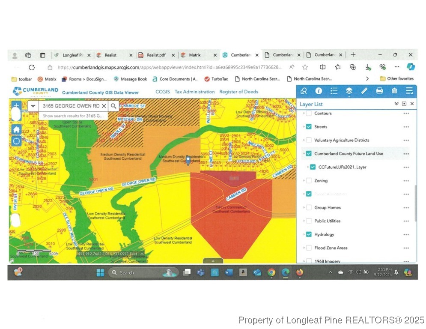Open the Legend list widget
The image size is (426, 329).
(334, 91)
